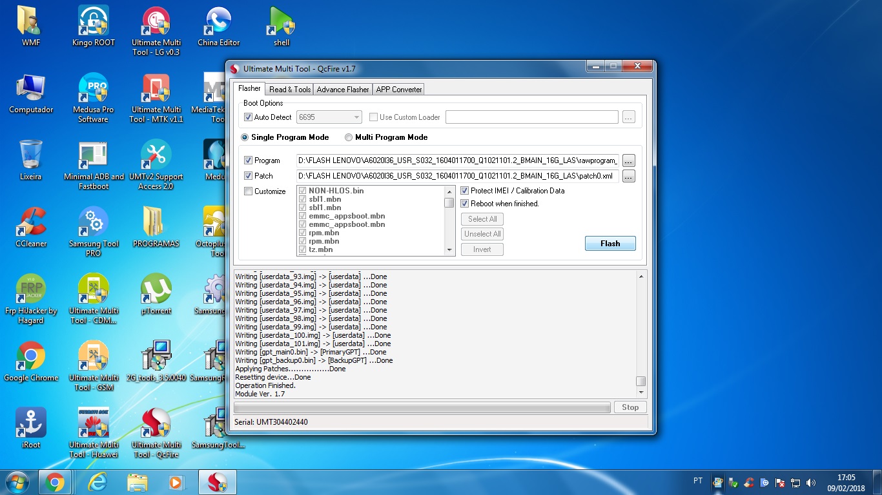The height and width of the screenshot is (495, 882).
Task: Click the volume icon in system tray
Action: pos(811,482)
